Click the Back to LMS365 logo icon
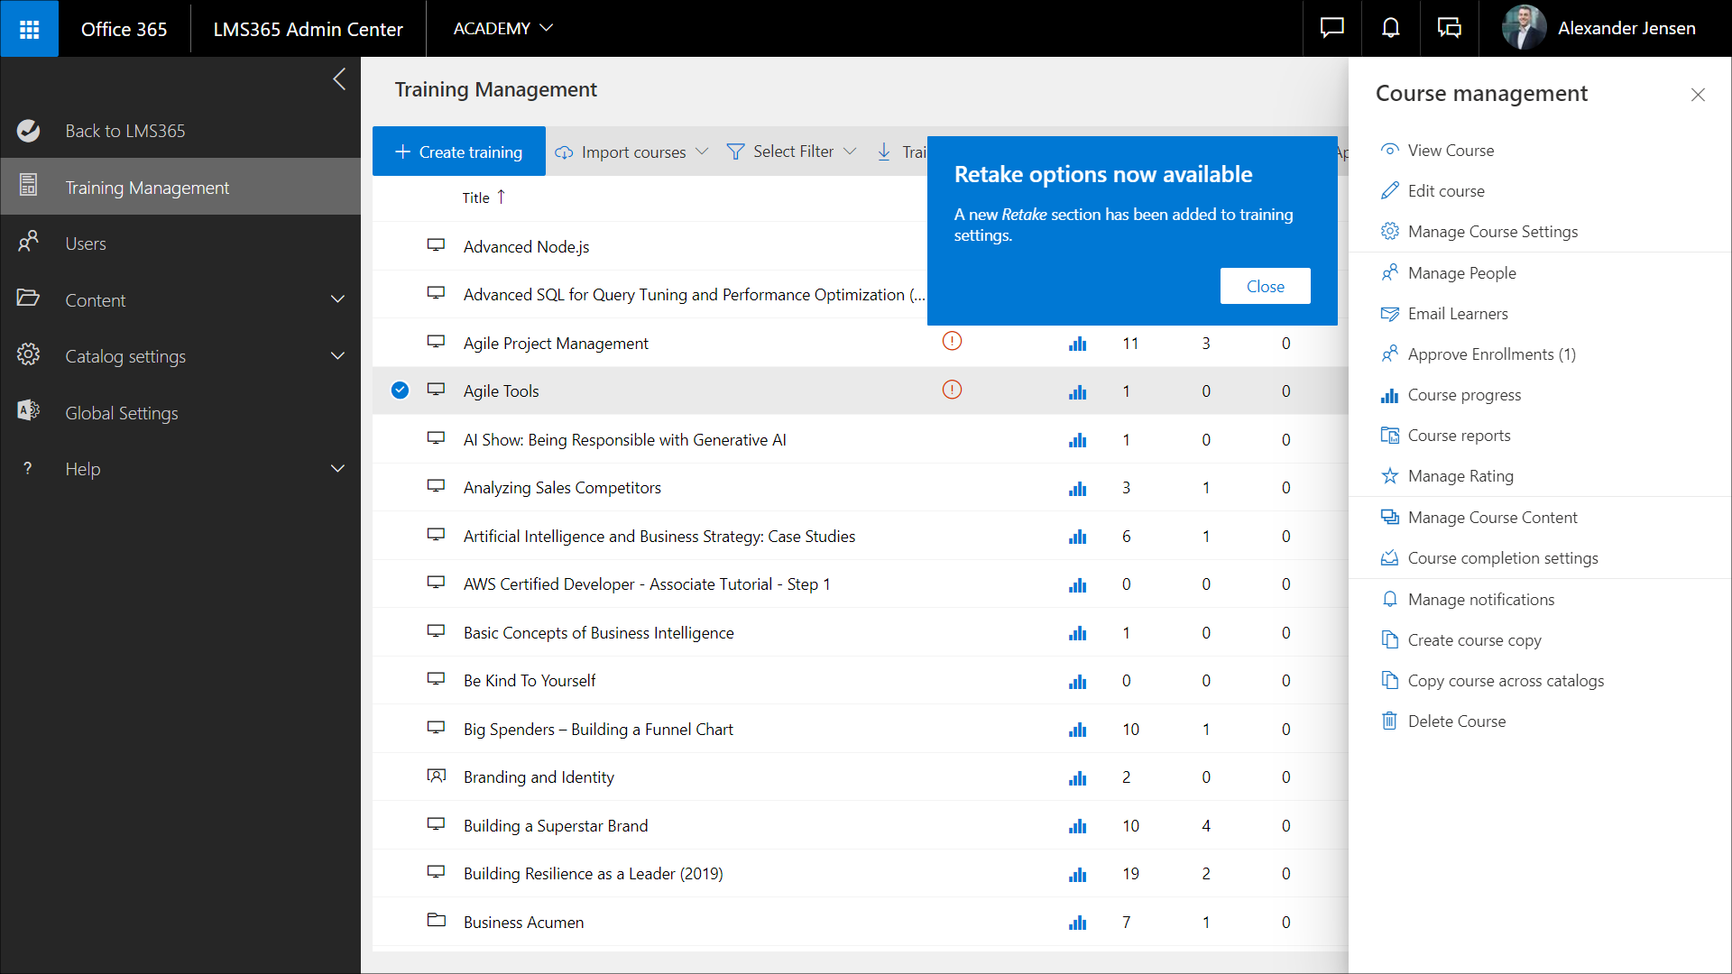1732x974 pixels. (x=29, y=131)
